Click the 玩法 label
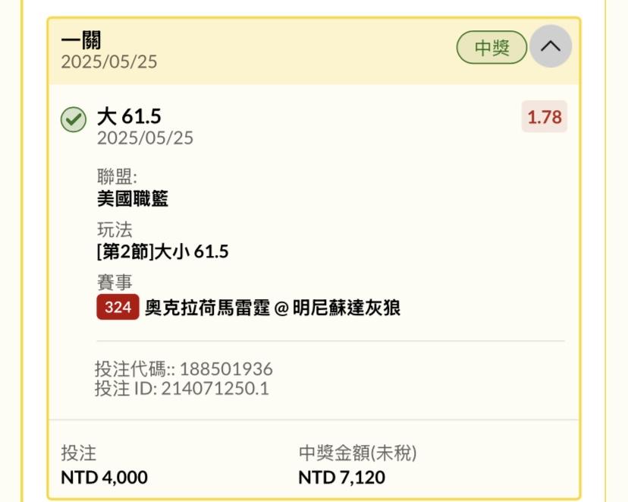Image resolution: width=628 pixels, height=502 pixels. [x=115, y=229]
